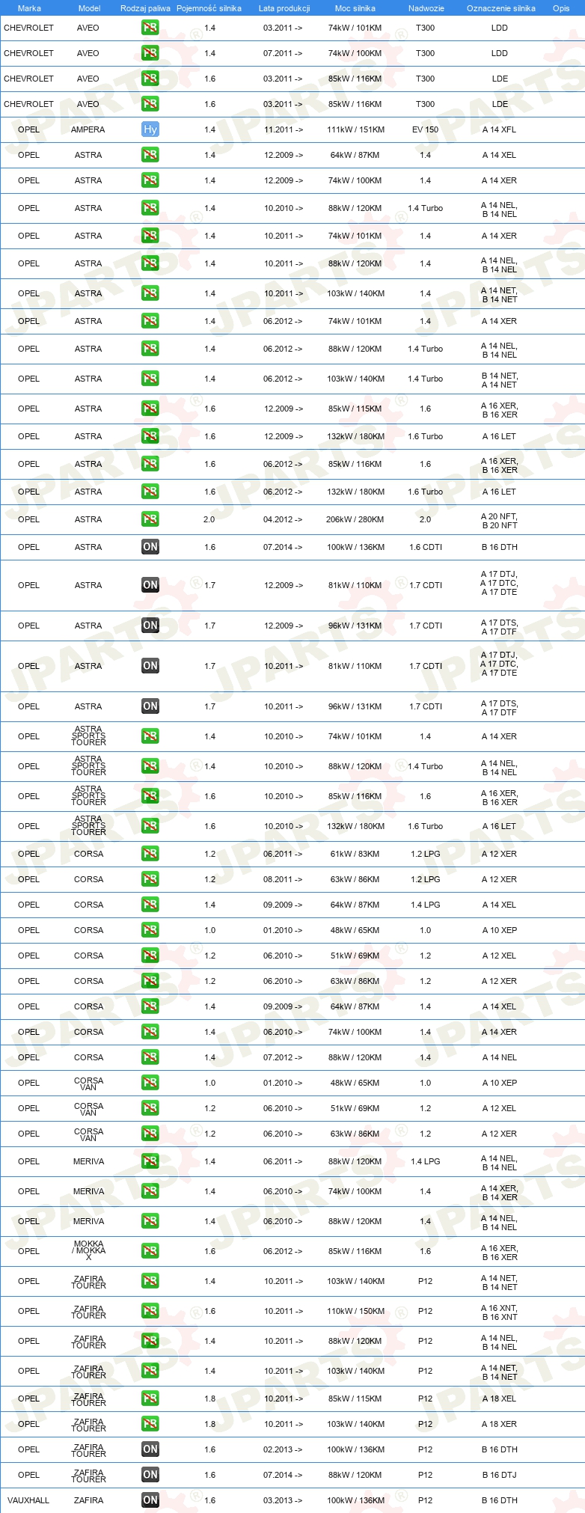
Task: Click petrol icon in Astra 10.2011 88kW/120KM row
Action: [150, 263]
